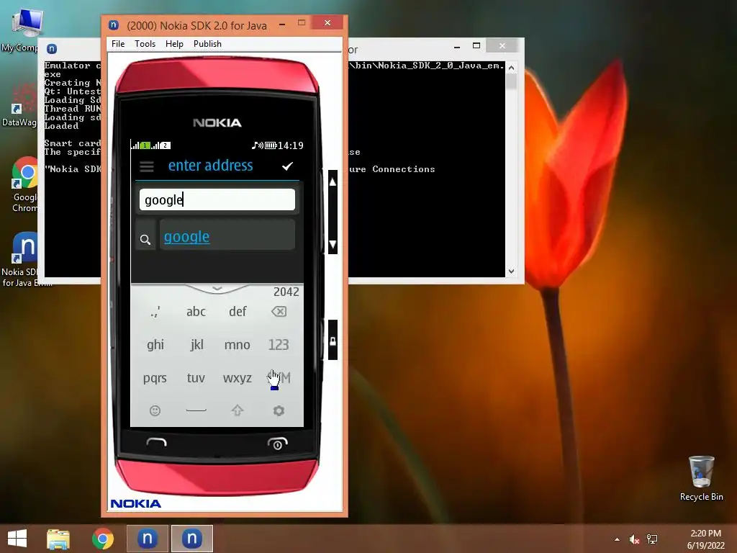
Task: Open File Explorer from taskbar
Action: (x=58, y=539)
